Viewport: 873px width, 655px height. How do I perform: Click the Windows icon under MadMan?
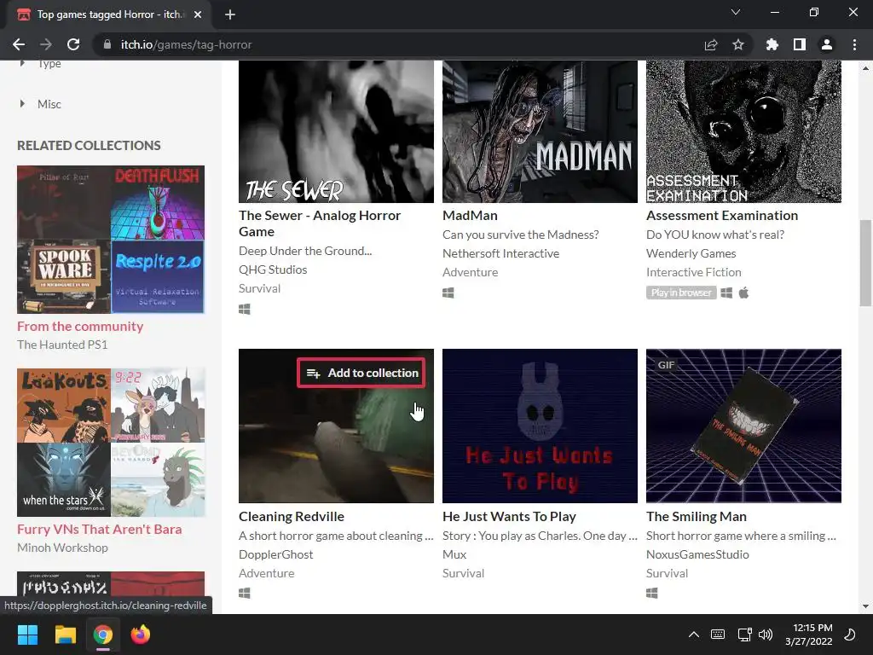(448, 293)
